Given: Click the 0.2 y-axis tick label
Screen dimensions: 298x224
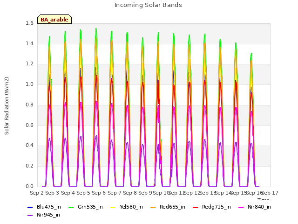Looking at the screenshot, I should point(29,166).
